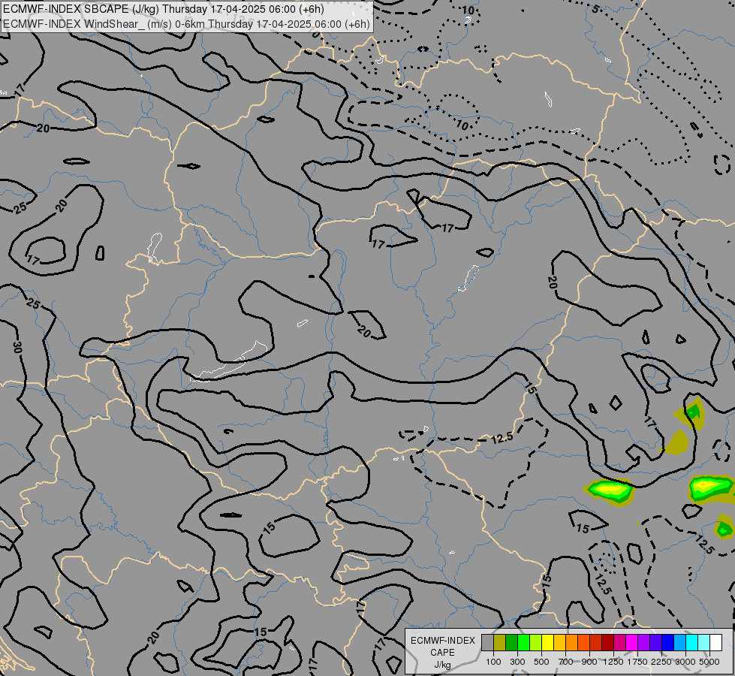Click the "100" legend value label

coord(493,662)
